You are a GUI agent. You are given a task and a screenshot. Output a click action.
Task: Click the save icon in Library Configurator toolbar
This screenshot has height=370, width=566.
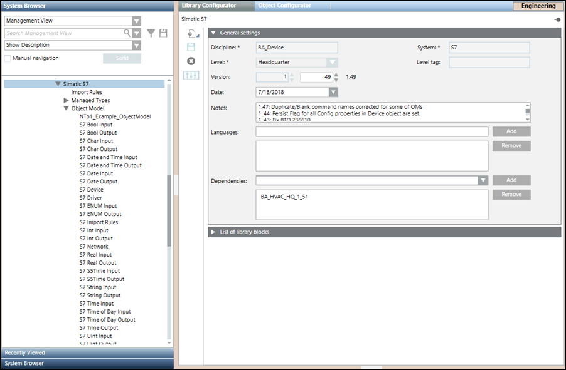tap(191, 47)
